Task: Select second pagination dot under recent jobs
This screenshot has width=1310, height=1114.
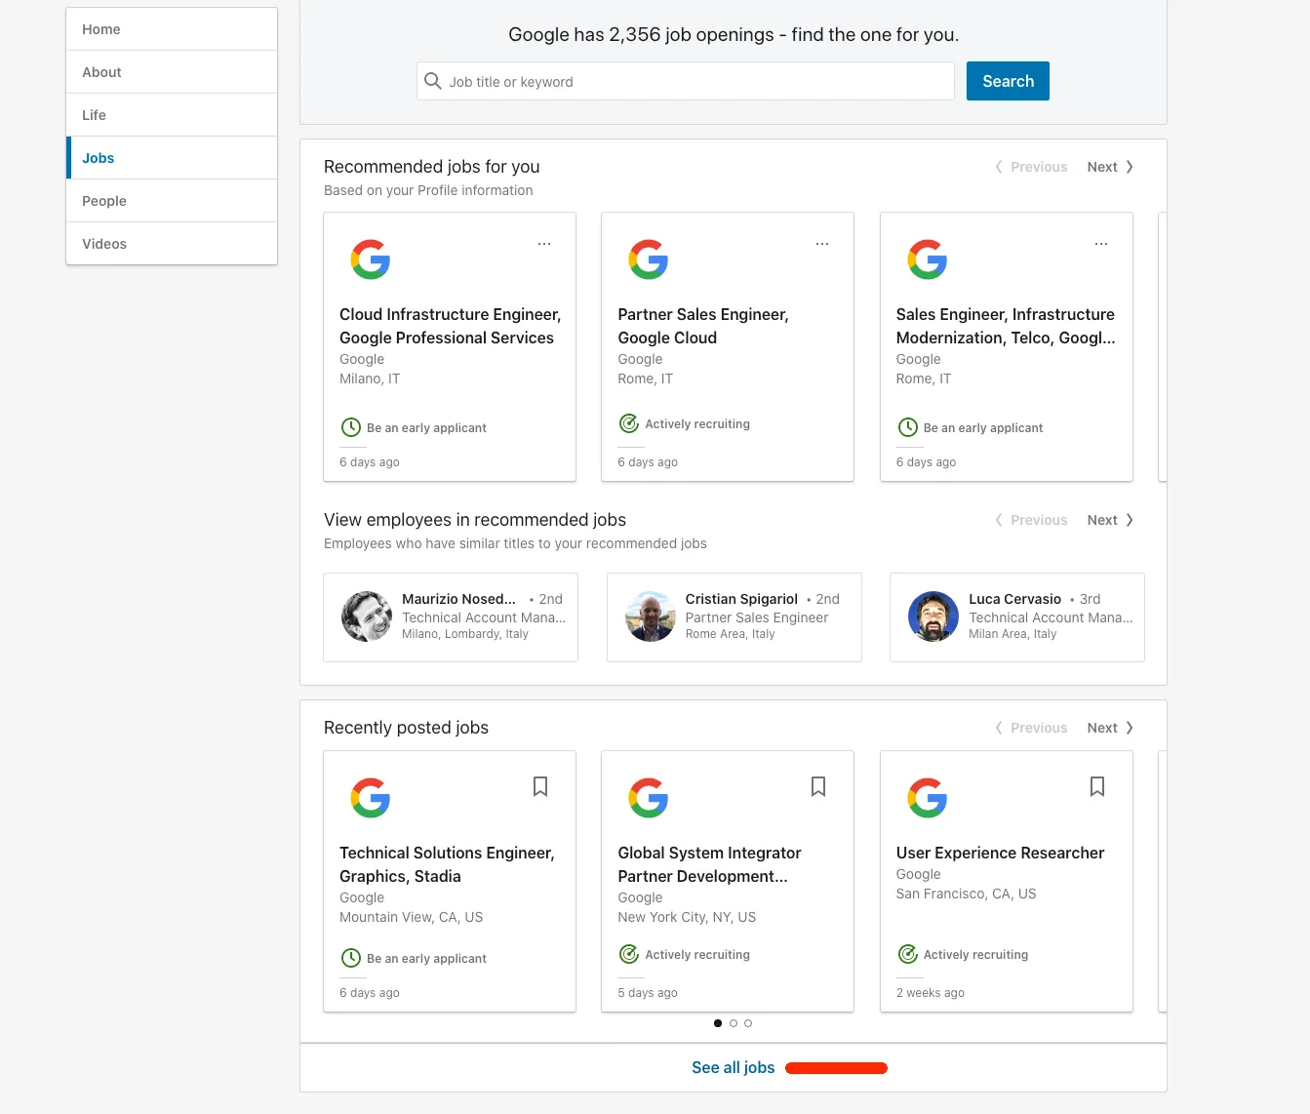Action: (734, 1023)
